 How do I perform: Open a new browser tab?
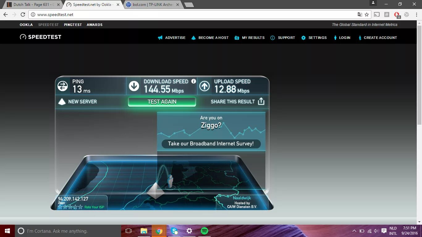tap(189, 5)
